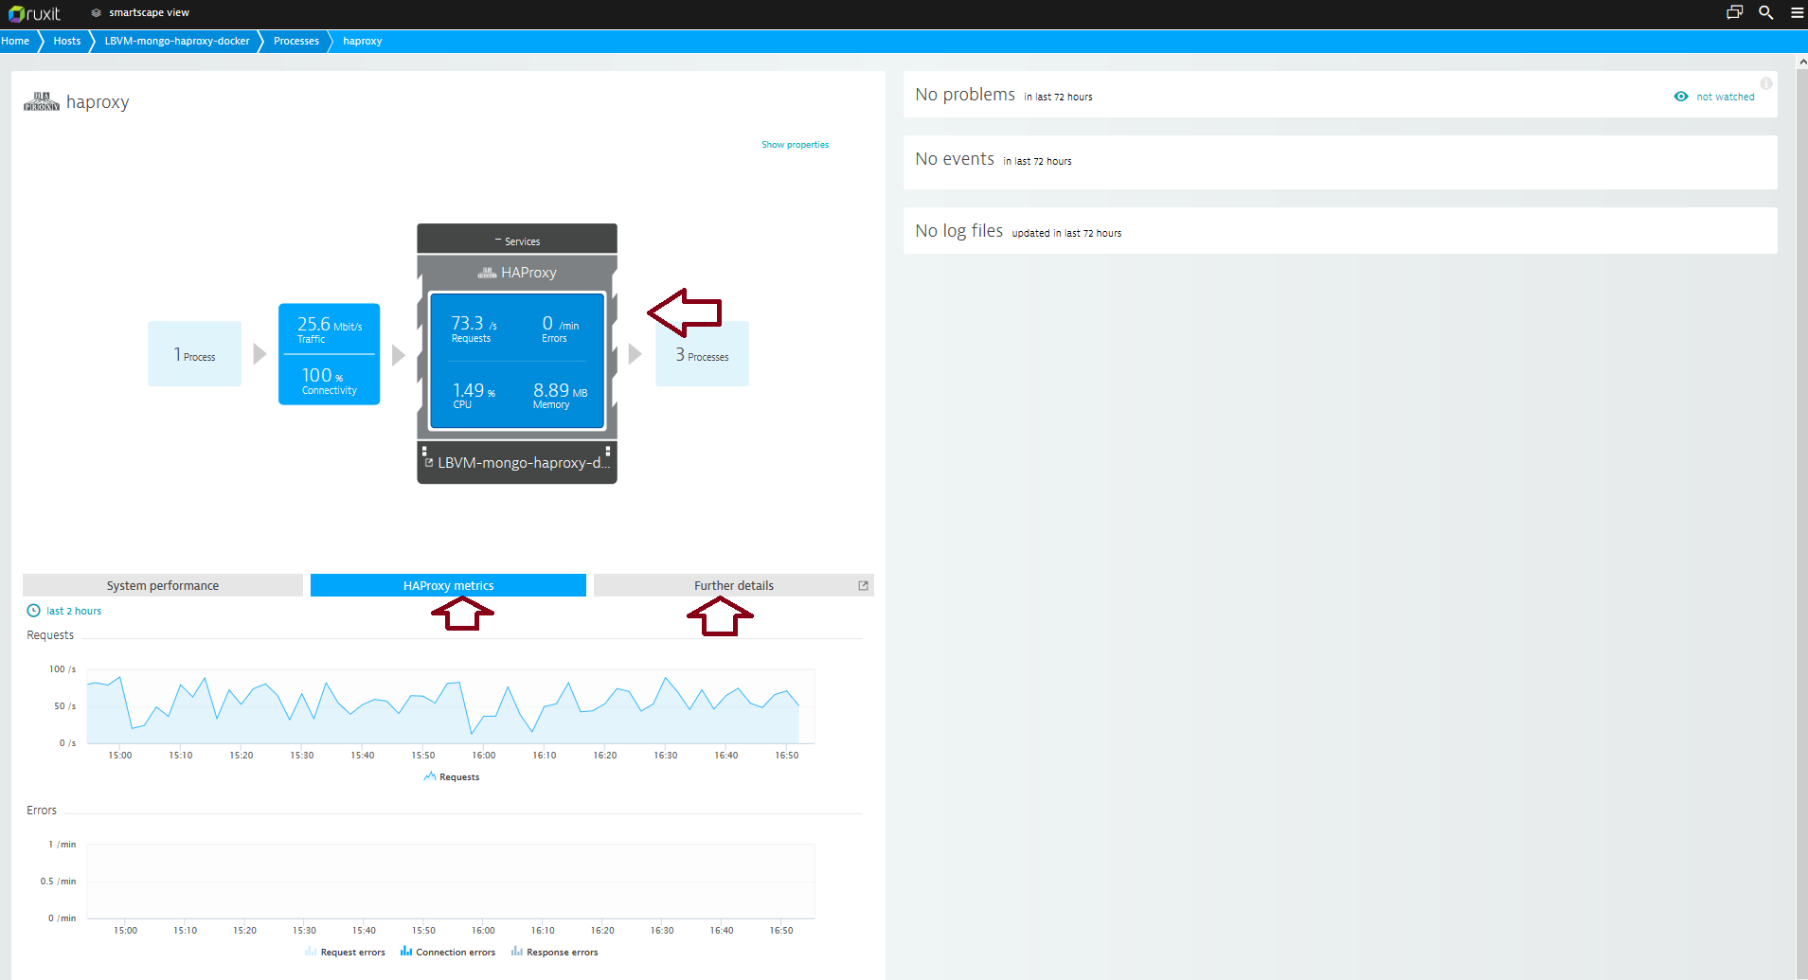Open the 3 Processes tile
This screenshot has height=980, width=1808.
(x=702, y=354)
